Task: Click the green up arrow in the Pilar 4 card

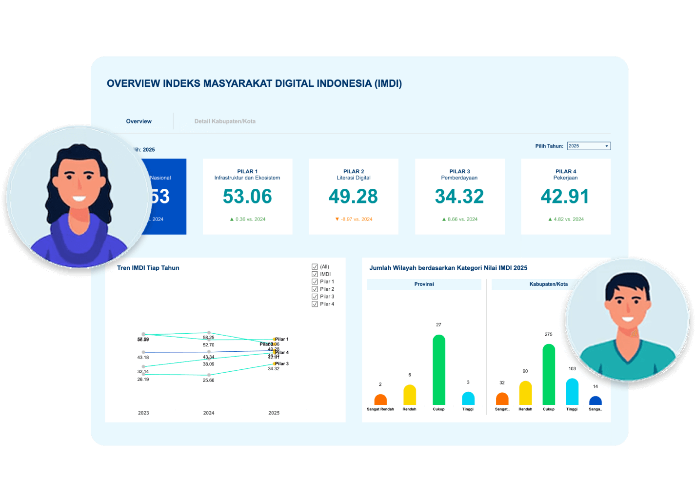Action: [x=550, y=220]
